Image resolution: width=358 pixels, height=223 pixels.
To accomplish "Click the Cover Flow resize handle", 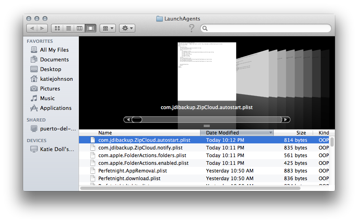I will pyautogui.click(x=207, y=126).
